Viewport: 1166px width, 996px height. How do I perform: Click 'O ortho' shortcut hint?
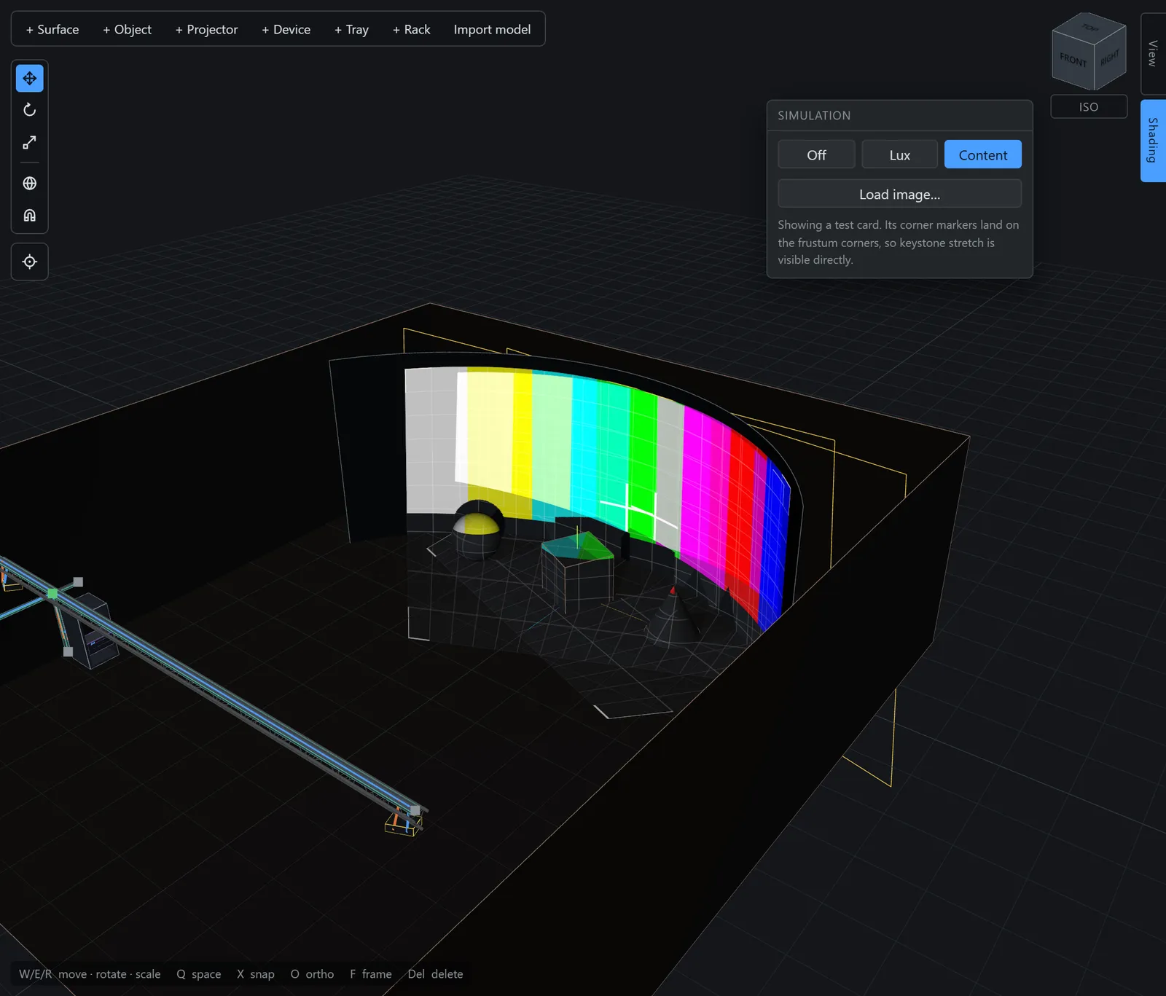pos(312,974)
